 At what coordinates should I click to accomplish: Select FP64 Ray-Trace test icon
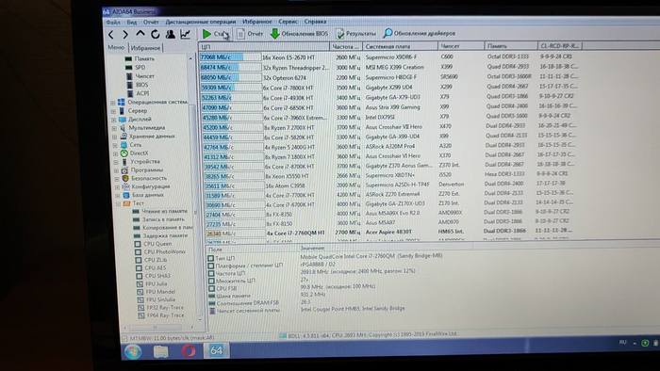[141, 315]
